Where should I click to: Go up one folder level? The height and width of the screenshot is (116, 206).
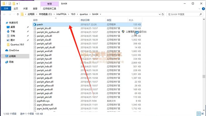pyautogui.click(x=18, y=14)
